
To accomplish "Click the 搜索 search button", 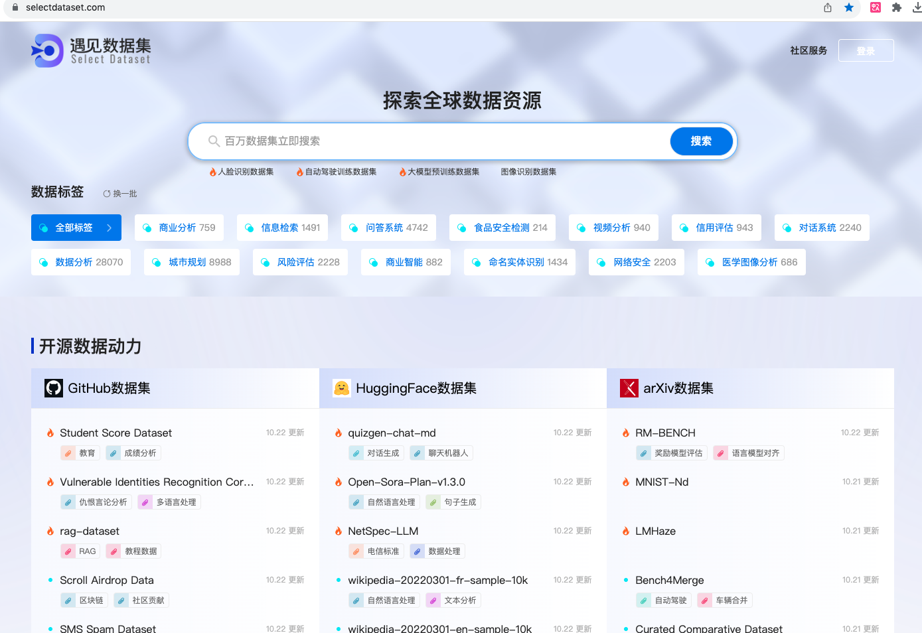I will pyautogui.click(x=701, y=141).
